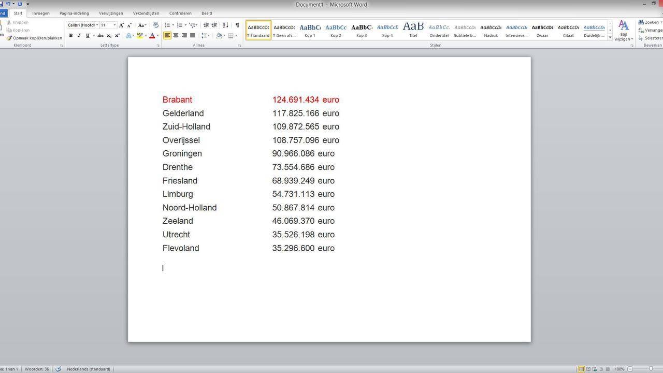663x373 pixels.
Task: Expand the styles gallery
Action: click(x=610, y=38)
